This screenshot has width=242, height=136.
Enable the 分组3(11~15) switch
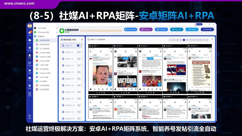click(x=79, y=59)
